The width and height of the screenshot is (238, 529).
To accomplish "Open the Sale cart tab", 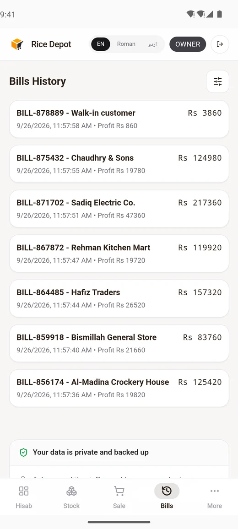I will 119,497.
